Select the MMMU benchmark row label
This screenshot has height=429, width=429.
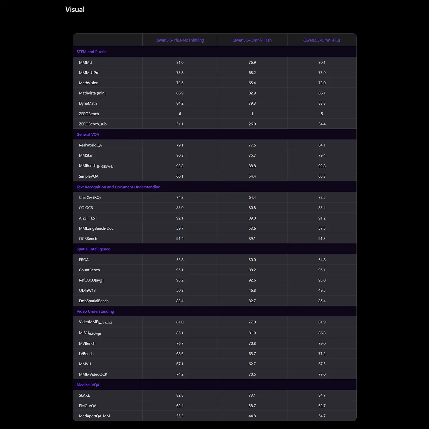[x=85, y=62]
